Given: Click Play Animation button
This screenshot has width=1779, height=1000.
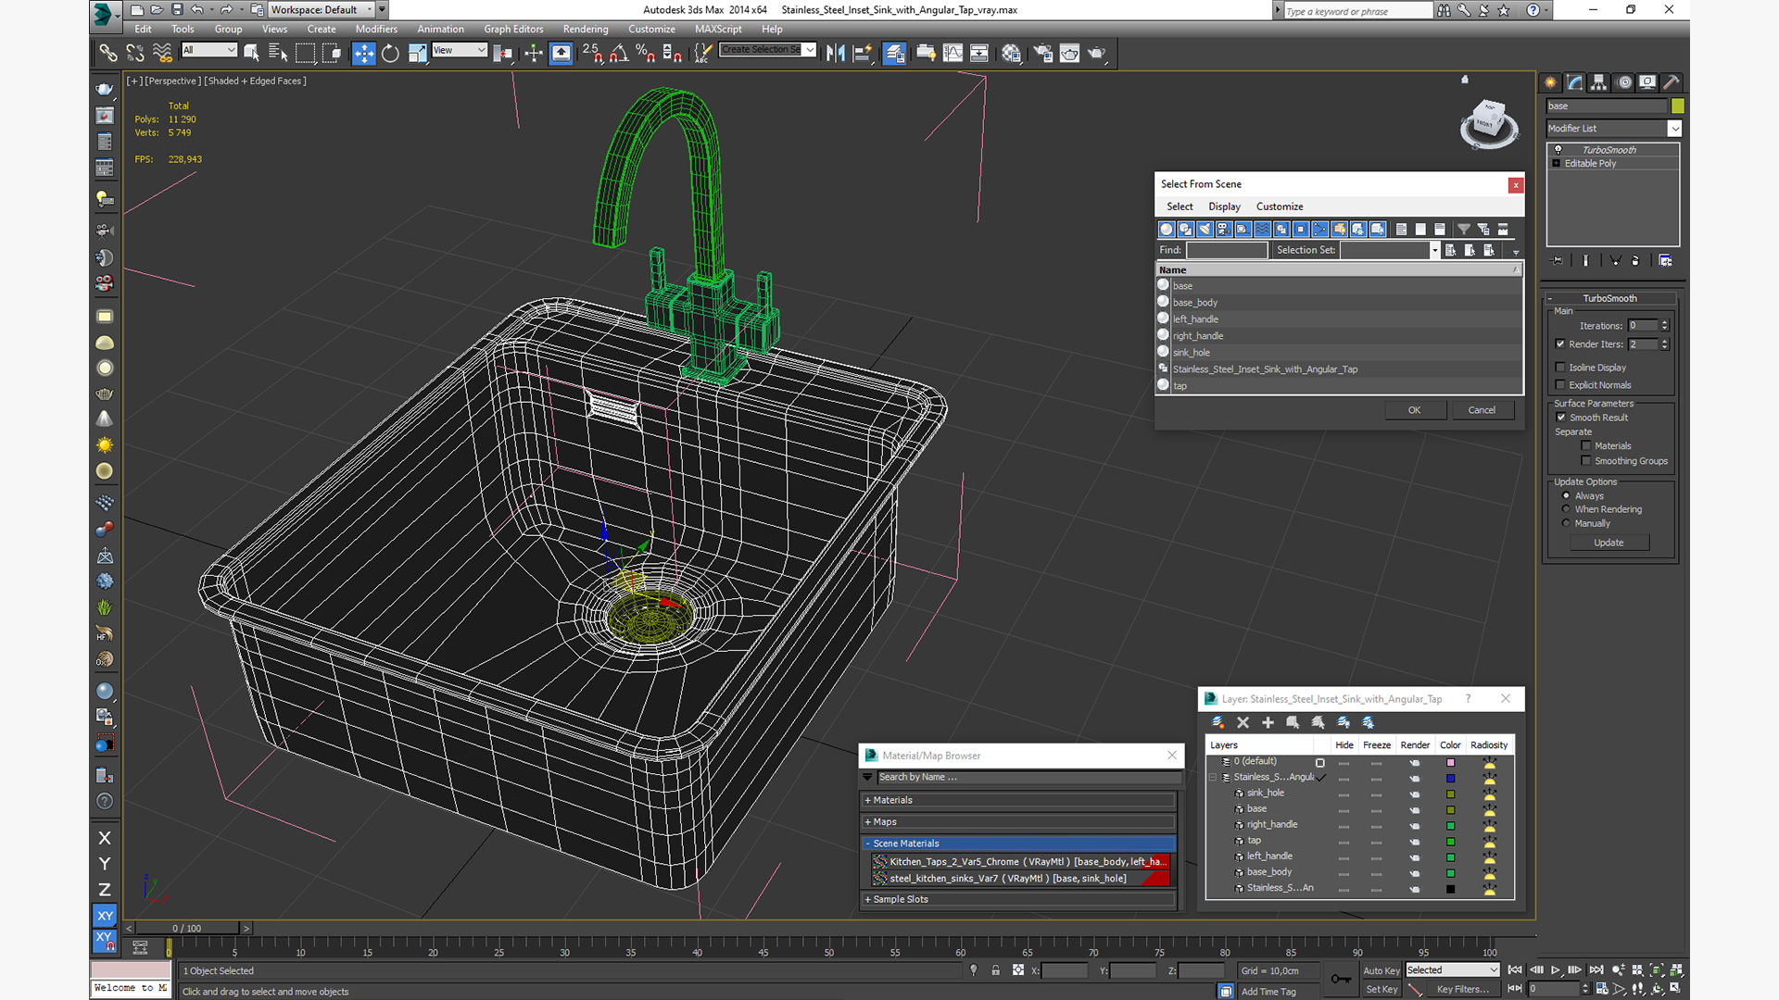Looking at the screenshot, I should (x=1556, y=969).
